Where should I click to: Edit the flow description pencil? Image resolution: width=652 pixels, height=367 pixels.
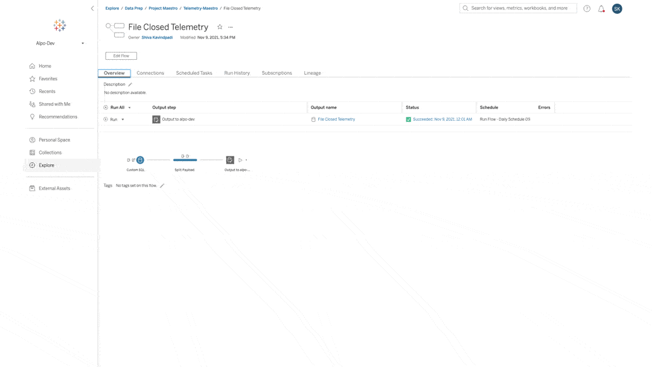pos(130,85)
